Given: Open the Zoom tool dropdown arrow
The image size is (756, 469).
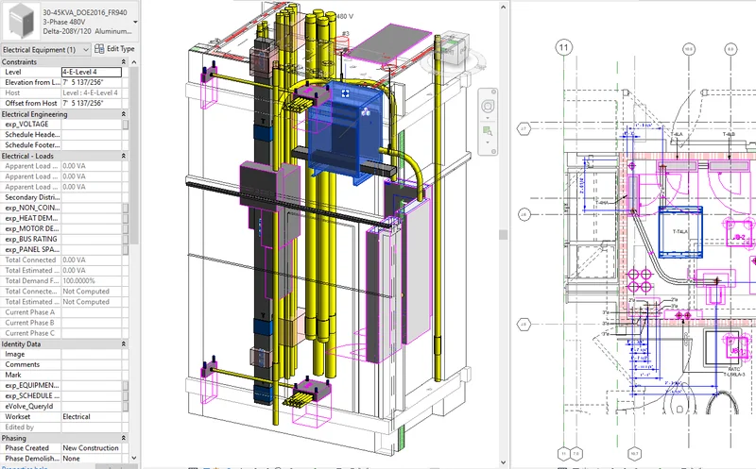Looking at the screenshot, I should click(488, 142).
